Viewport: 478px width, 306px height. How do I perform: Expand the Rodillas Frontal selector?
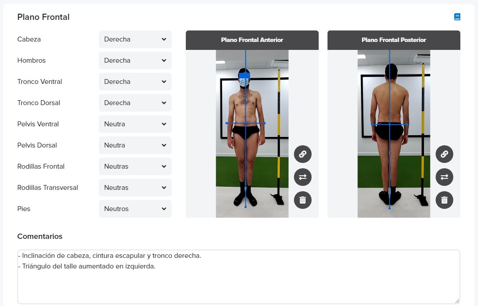(135, 166)
